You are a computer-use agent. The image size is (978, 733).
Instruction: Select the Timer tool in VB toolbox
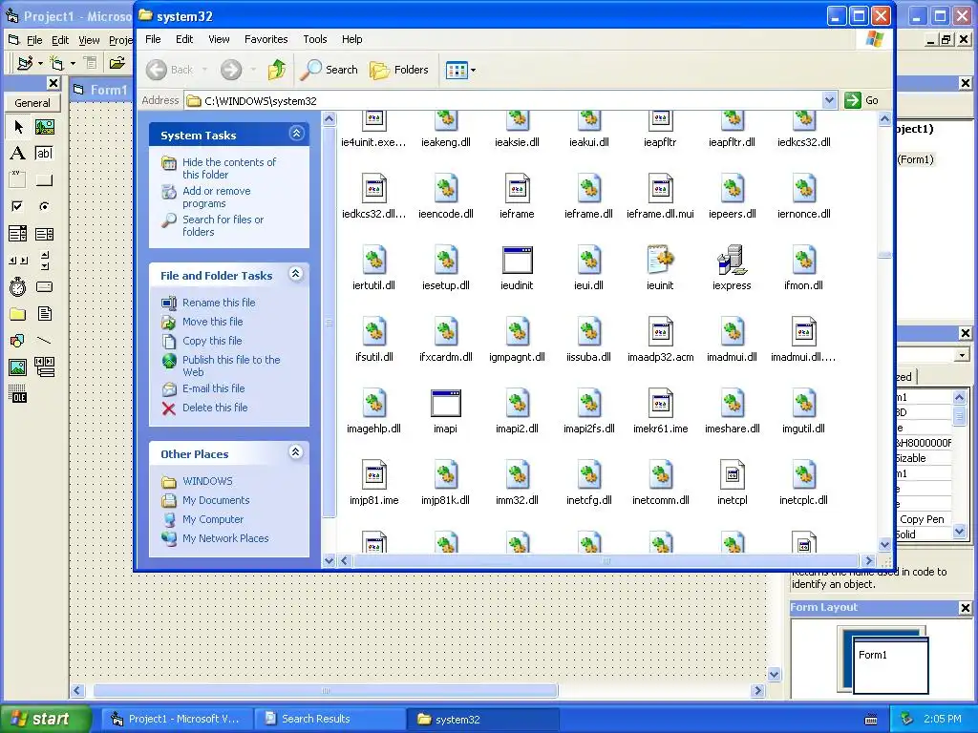coord(18,286)
